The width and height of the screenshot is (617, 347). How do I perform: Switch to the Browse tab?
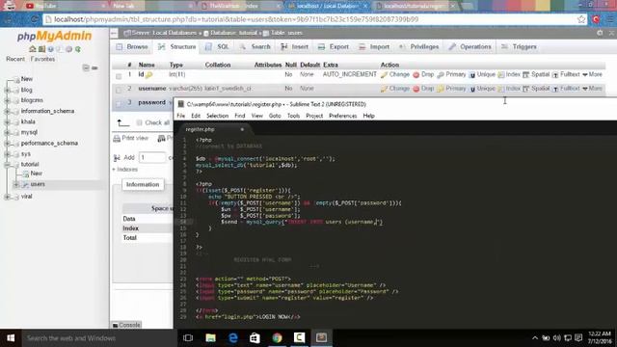[x=132, y=47]
